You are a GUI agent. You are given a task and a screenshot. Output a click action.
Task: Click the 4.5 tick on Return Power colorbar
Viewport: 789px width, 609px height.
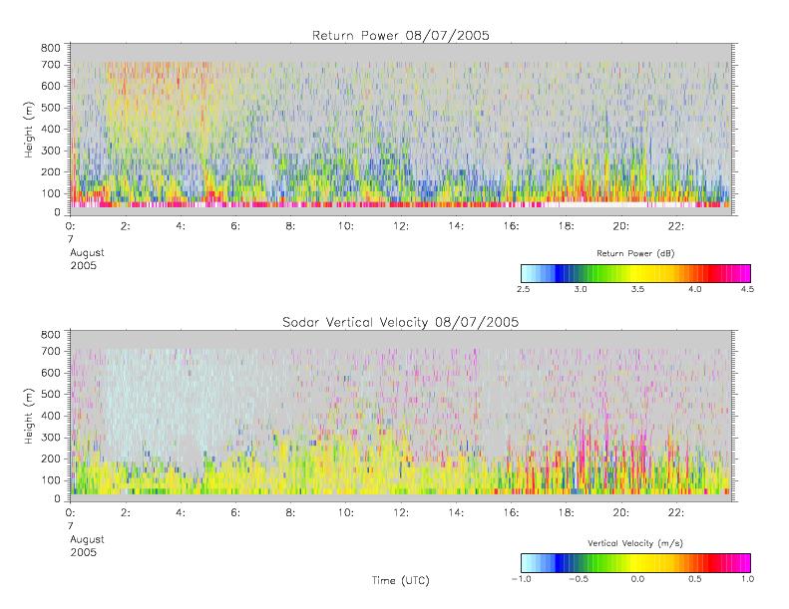click(x=747, y=289)
